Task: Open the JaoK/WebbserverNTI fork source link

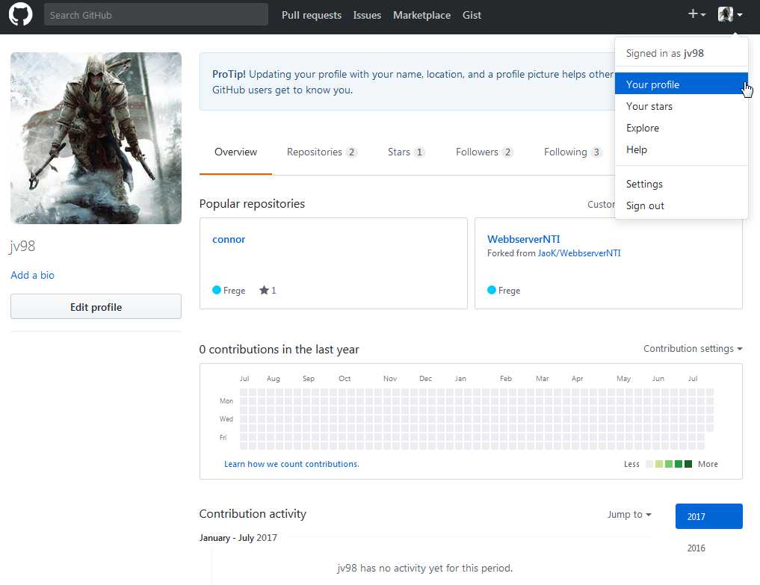Action: 579,253
